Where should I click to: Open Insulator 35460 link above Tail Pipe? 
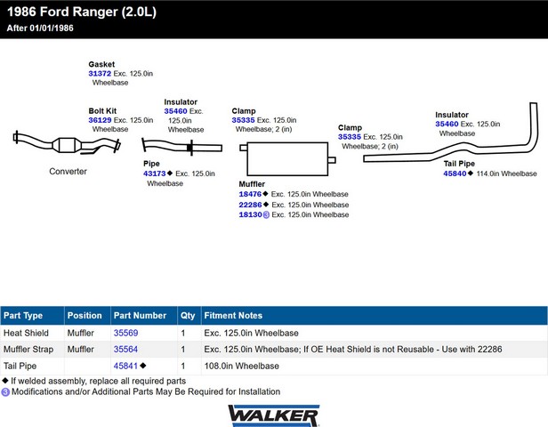click(x=447, y=124)
